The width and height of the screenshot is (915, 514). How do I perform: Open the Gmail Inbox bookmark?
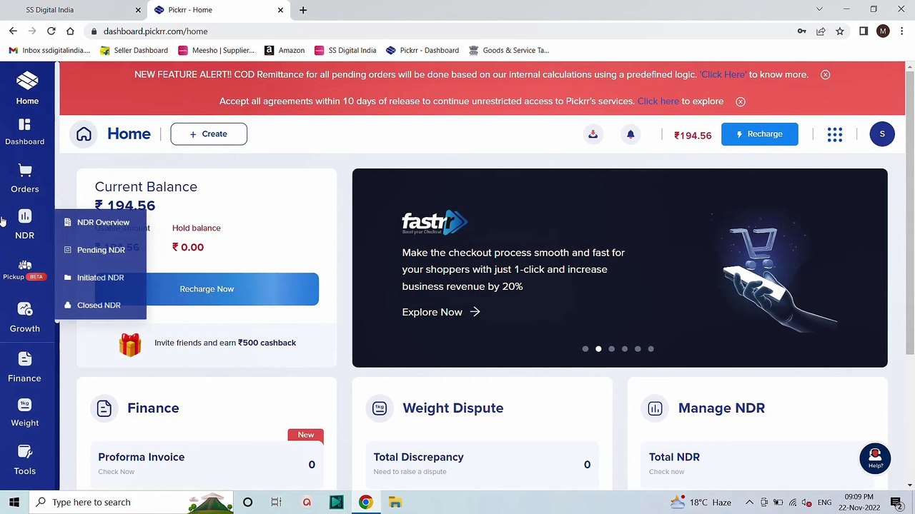(49, 51)
